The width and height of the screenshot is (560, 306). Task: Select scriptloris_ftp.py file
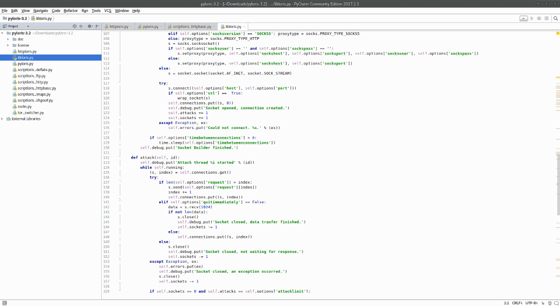[31, 75]
